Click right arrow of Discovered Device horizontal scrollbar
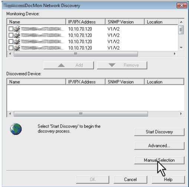The height and width of the screenshot is (187, 189). [181, 114]
